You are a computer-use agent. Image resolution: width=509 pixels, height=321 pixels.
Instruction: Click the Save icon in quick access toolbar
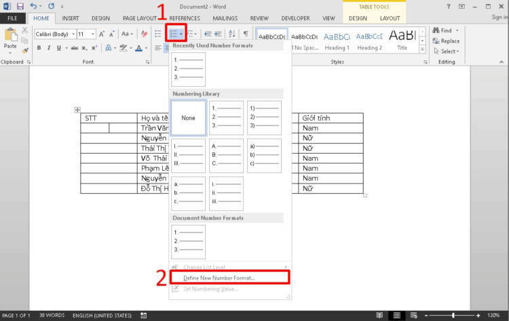[x=20, y=6]
